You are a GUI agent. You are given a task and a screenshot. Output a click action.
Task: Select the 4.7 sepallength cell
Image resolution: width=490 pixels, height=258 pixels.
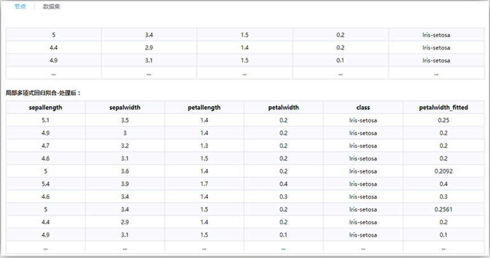pyautogui.click(x=45, y=146)
